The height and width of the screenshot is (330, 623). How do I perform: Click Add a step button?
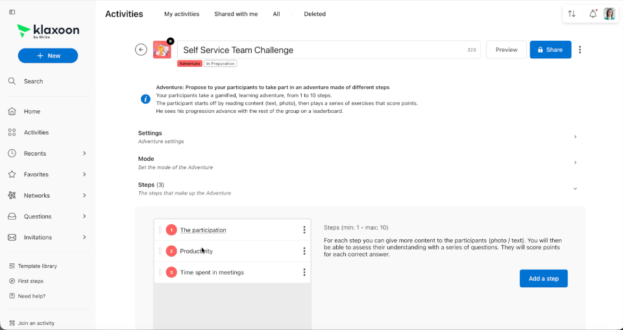(544, 279)
